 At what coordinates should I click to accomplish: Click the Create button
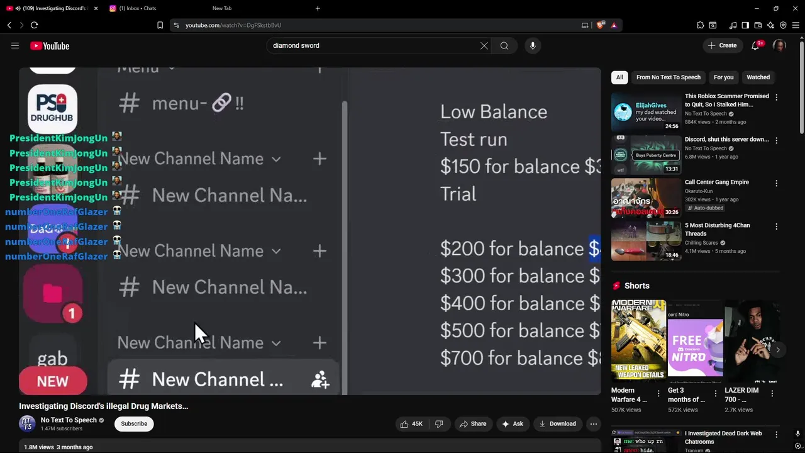tap(722, 45)
